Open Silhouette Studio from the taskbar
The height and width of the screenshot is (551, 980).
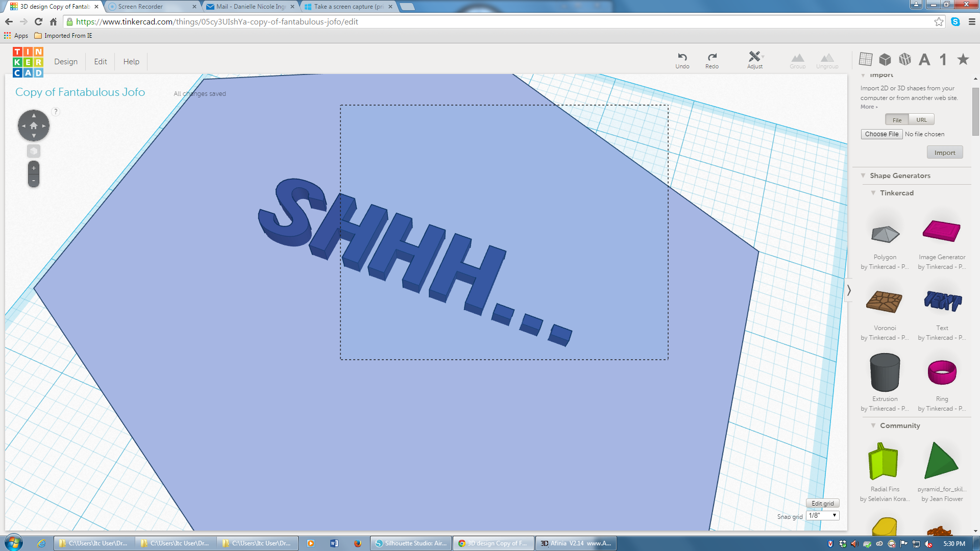[x=411, y=543]
